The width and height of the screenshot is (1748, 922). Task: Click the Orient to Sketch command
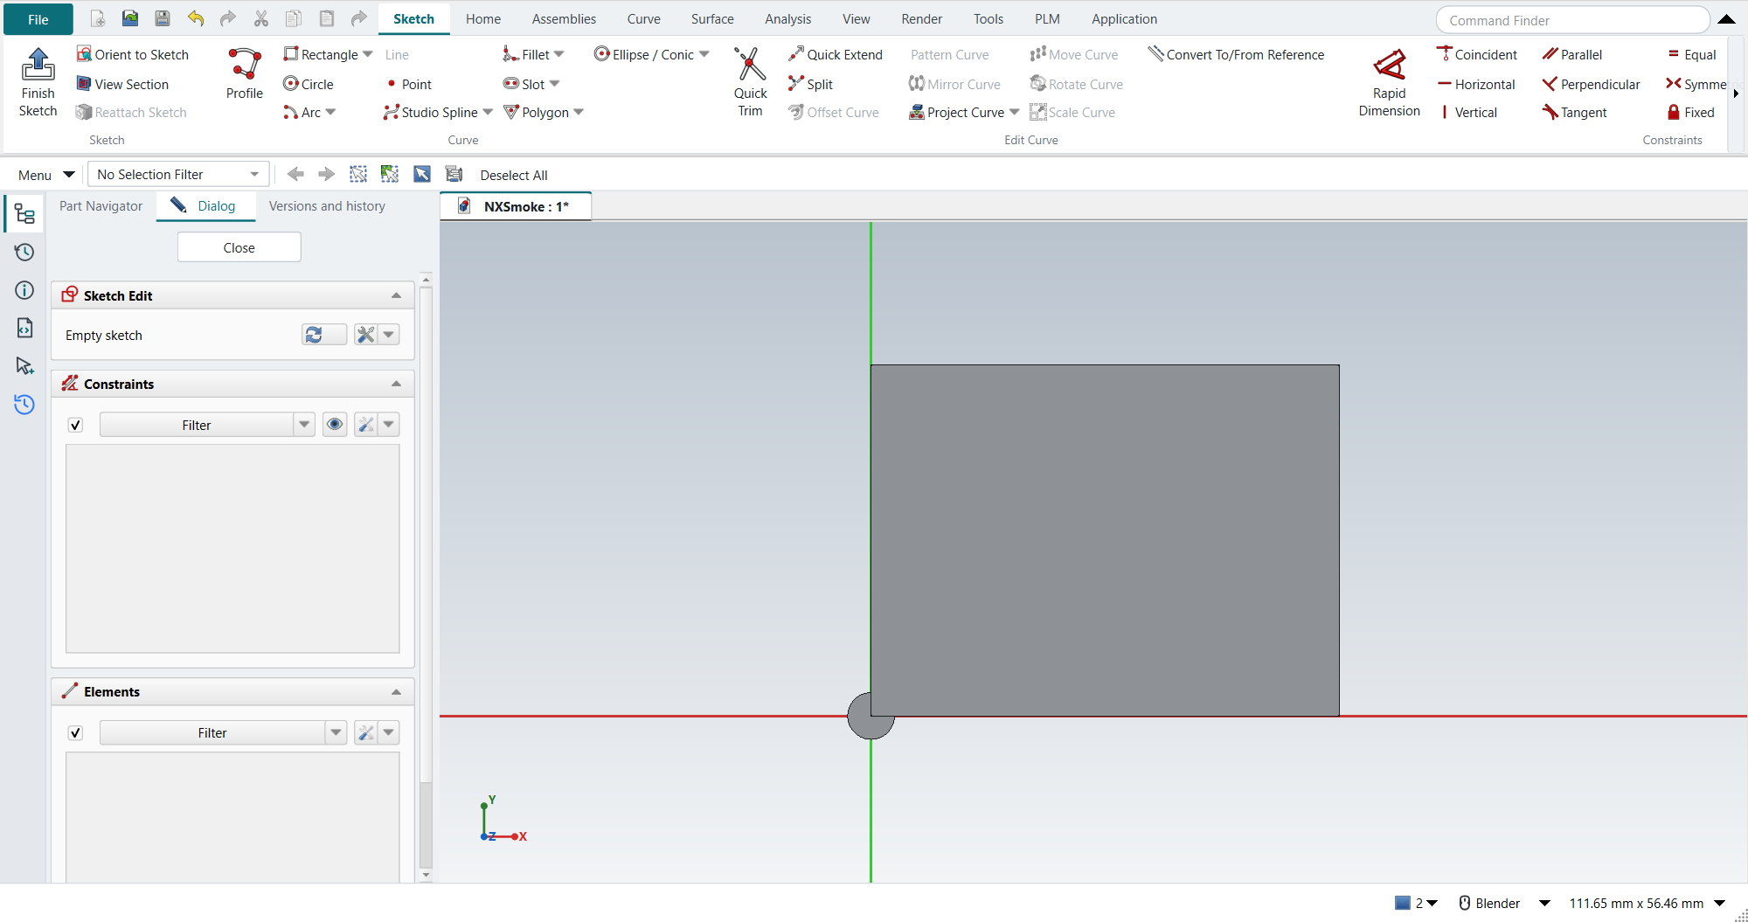133,54
